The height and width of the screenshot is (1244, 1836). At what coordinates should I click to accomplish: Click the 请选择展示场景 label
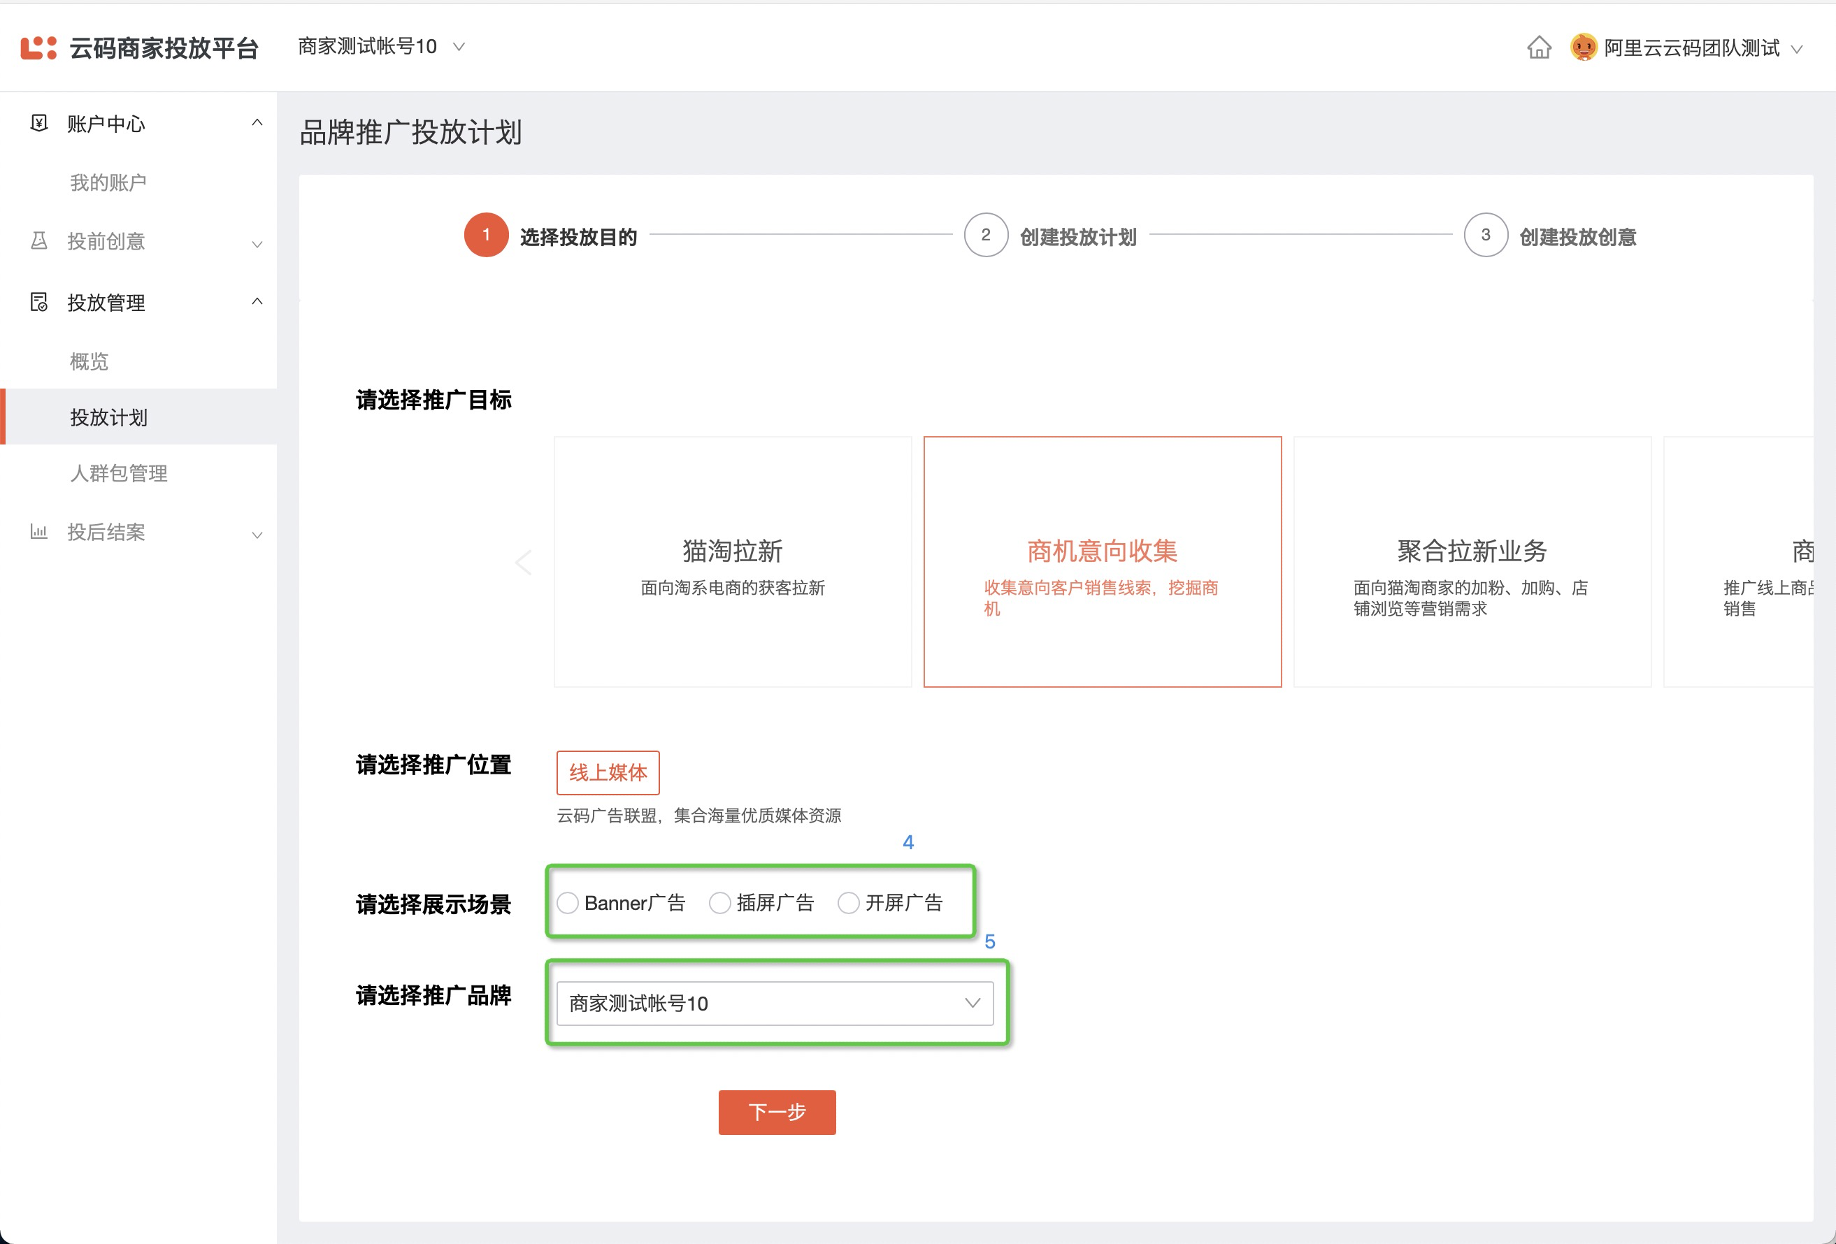coord(433,904)
